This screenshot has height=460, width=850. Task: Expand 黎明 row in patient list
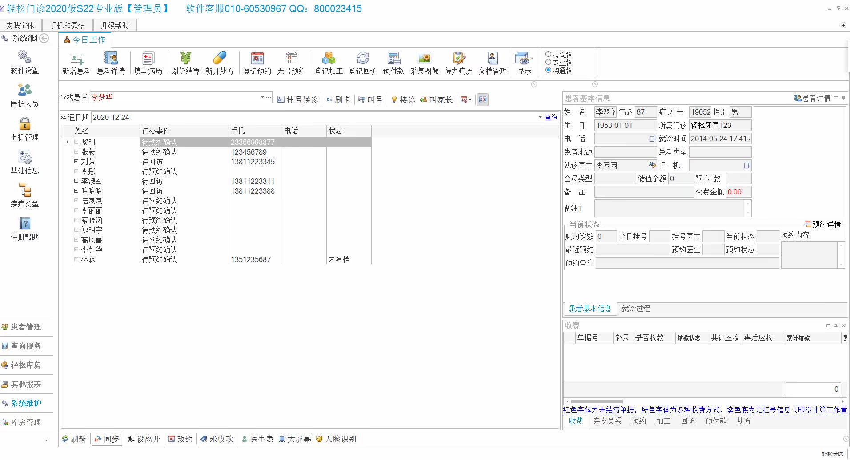click(76, 142)
